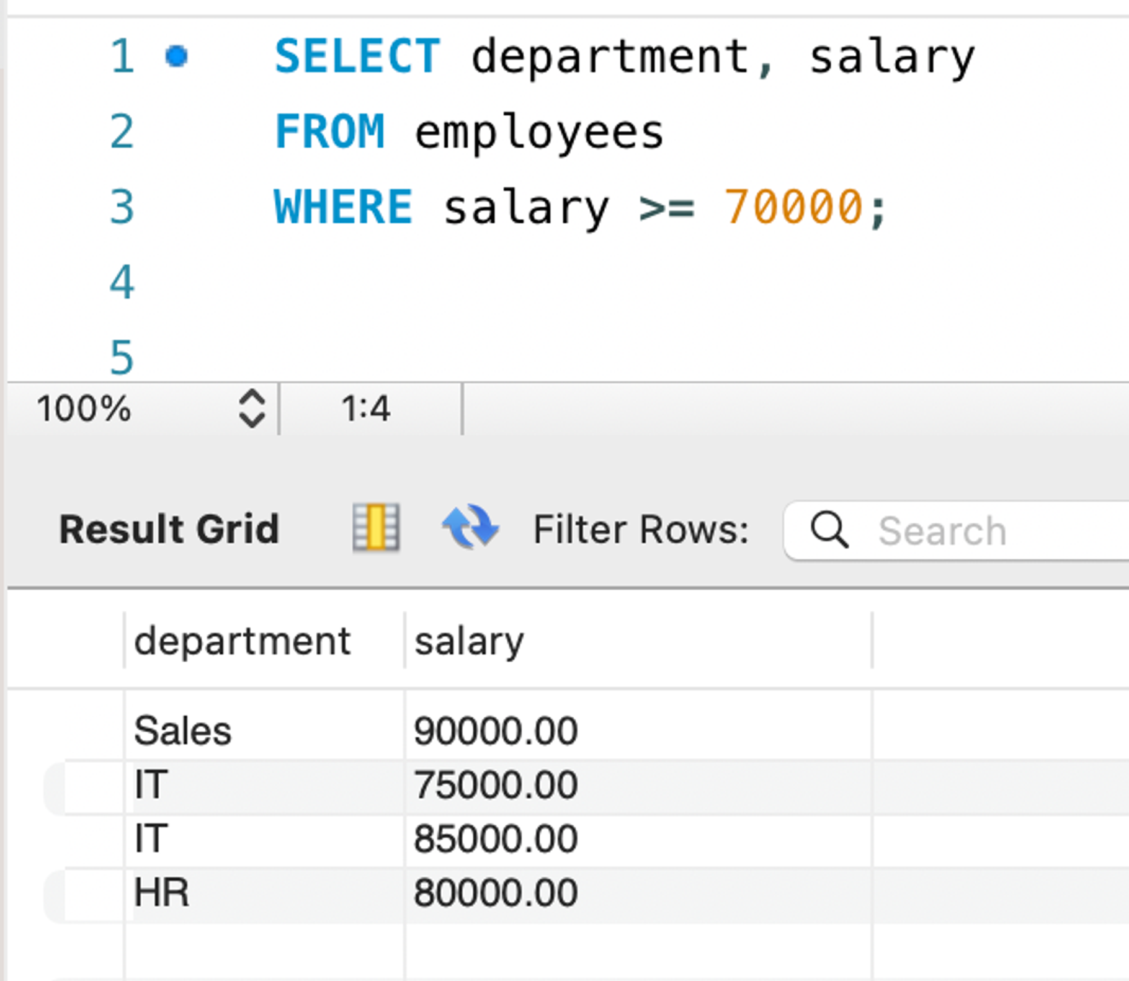
Task: Click the blue statement marker dot on line 1
Action: [x=177, y=56]
